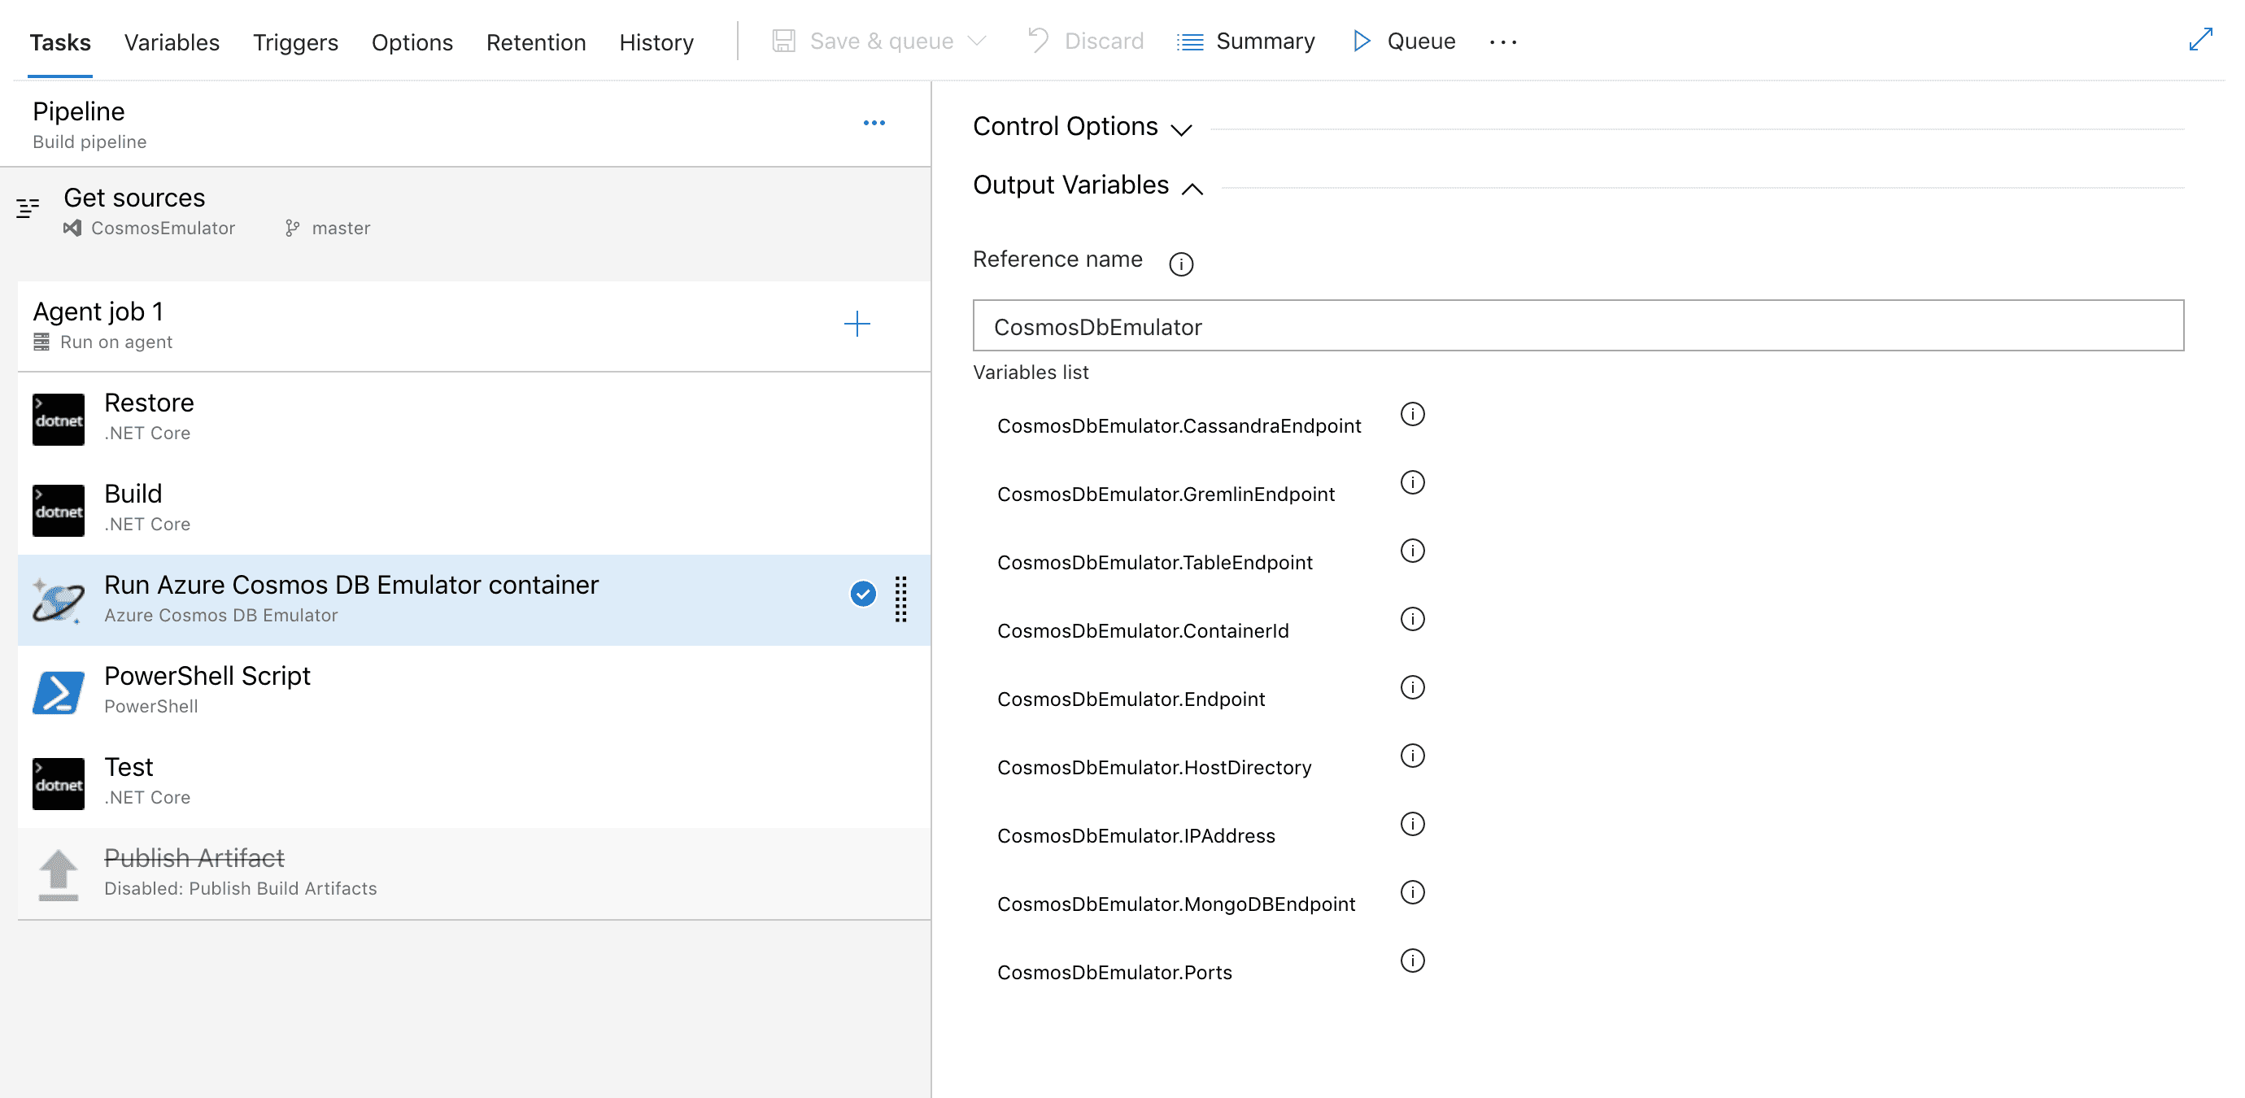Add a task to Agent job 1

click(x=857, y=325)
